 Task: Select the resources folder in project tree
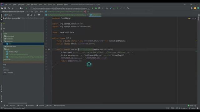point(7,59)
